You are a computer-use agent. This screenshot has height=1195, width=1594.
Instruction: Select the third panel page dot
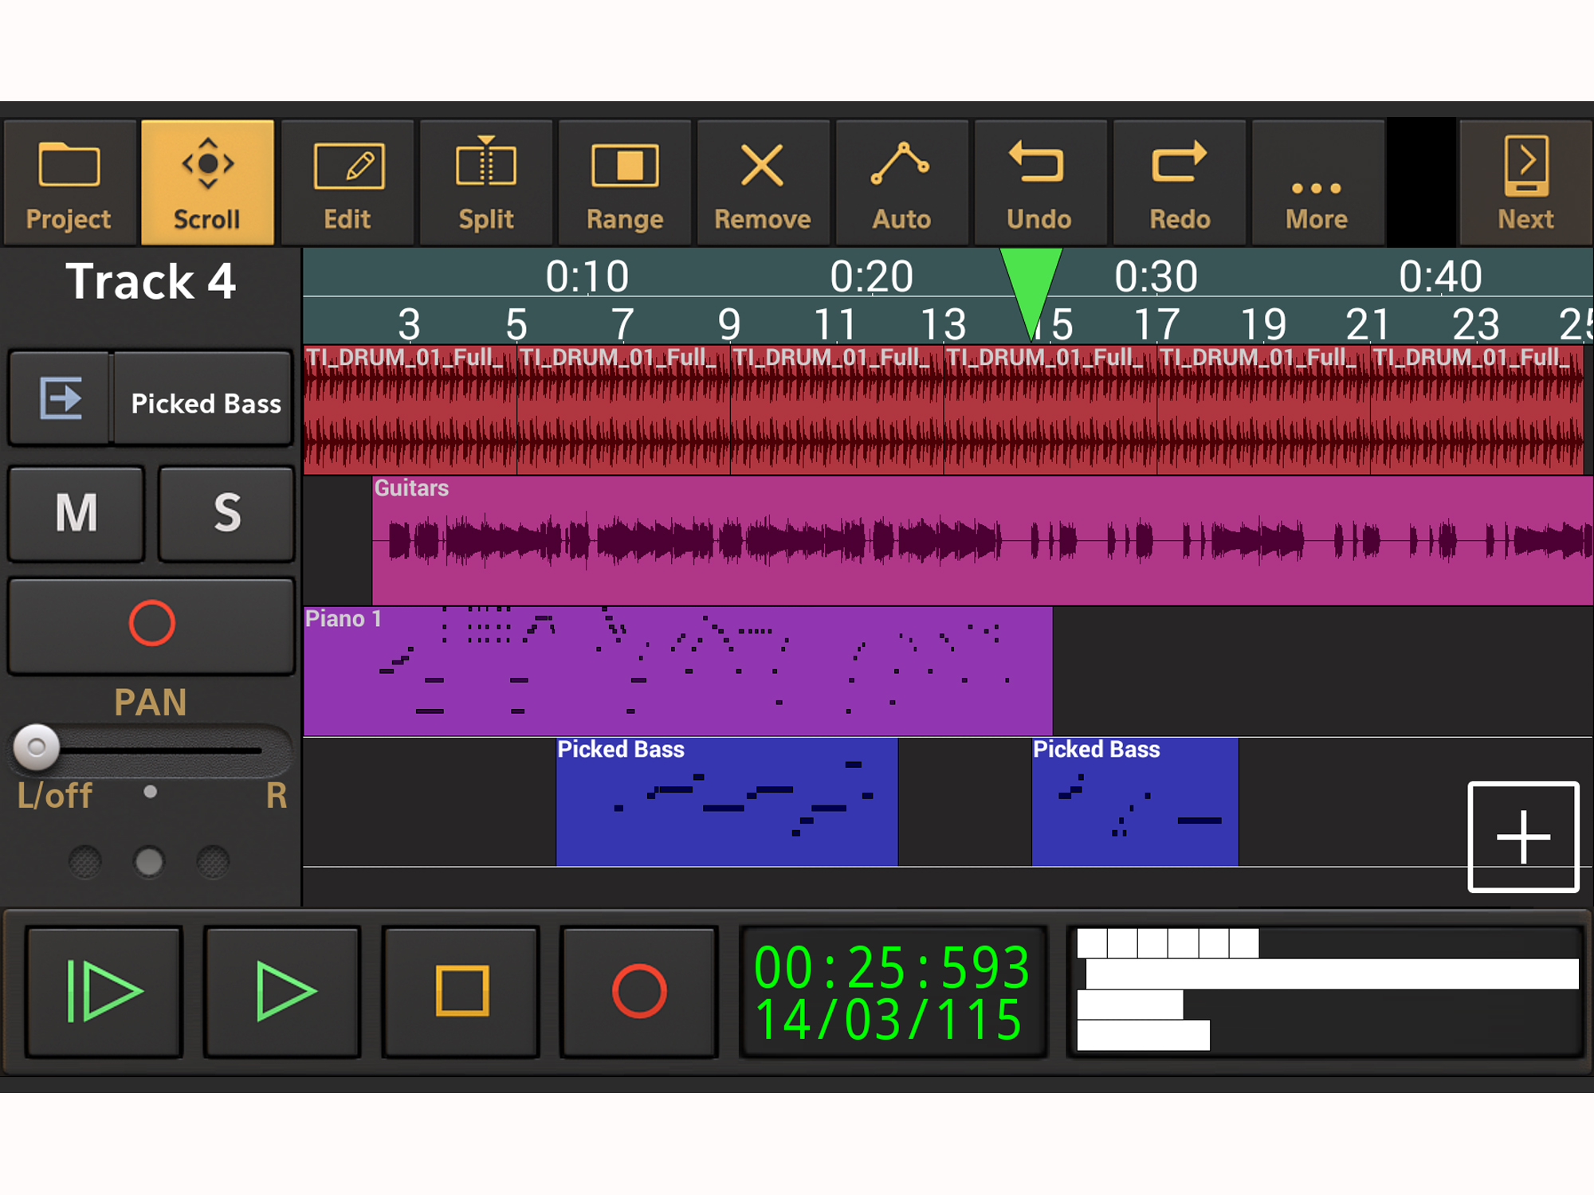point(213,861)
